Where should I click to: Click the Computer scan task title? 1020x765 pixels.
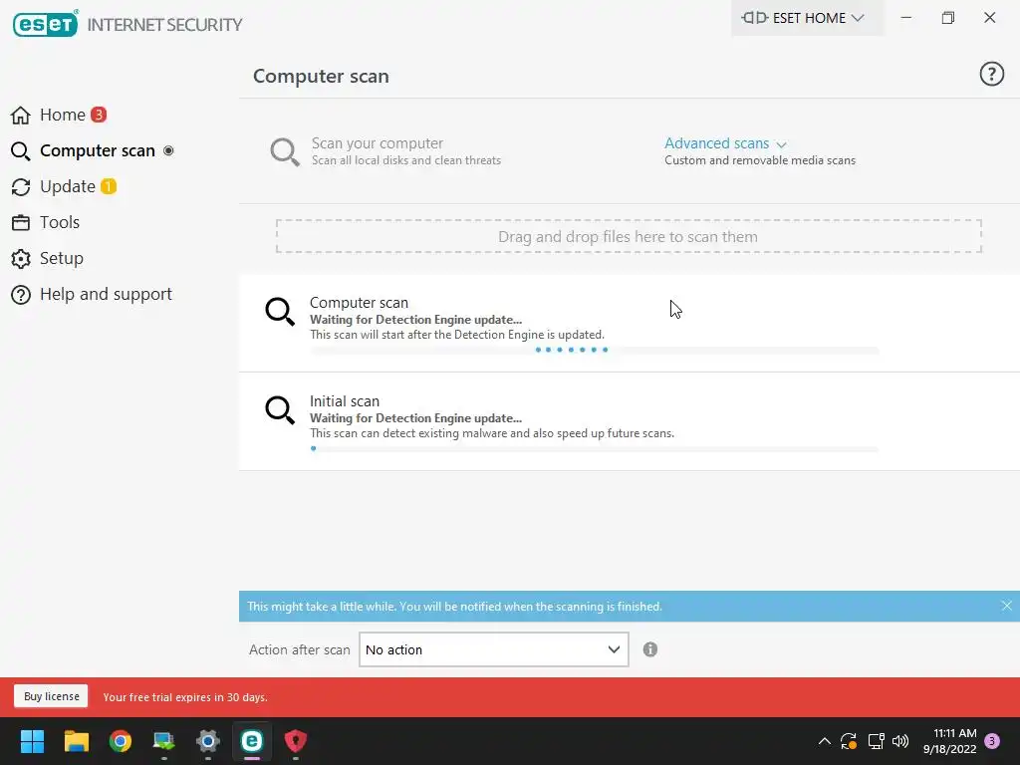pos(359,303)
